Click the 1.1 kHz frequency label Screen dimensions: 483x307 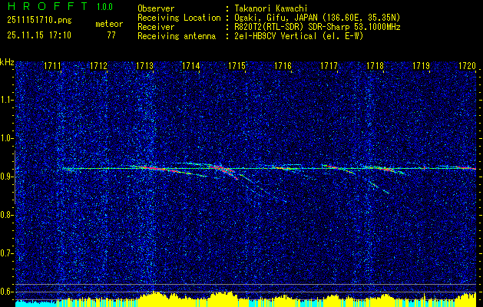(x=7, y=100)
